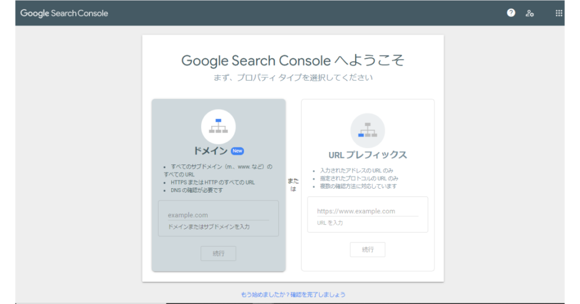The width and height of the screenshot is (580, 304).
Task: Focus the https://www.example.com URL input field
Action: (x=367, y=211)
